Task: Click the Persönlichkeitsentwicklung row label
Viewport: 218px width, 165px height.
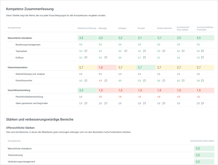Action: 29,97
